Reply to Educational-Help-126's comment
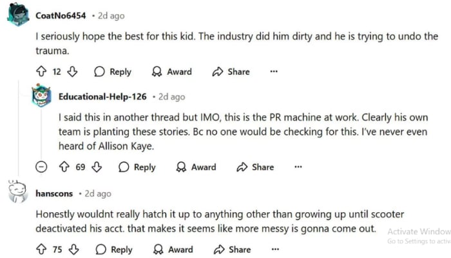451x258 pixels. [137, 167]
